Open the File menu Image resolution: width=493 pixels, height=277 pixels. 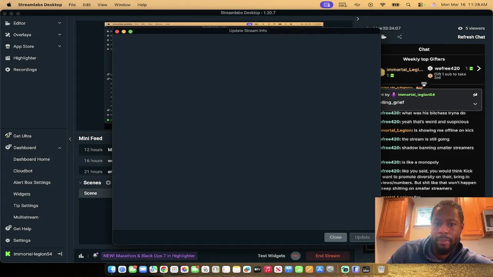coord(72,5)
